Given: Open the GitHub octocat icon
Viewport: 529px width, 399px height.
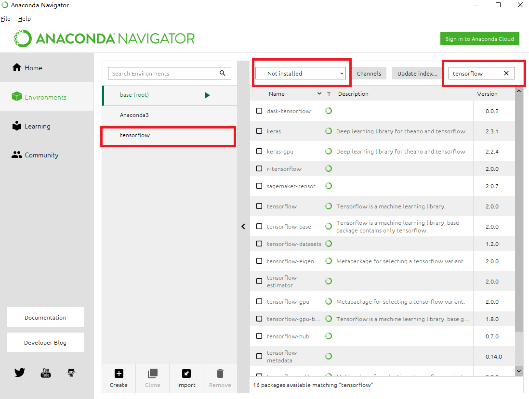Looking at the screenshot, I should point(71,373).
